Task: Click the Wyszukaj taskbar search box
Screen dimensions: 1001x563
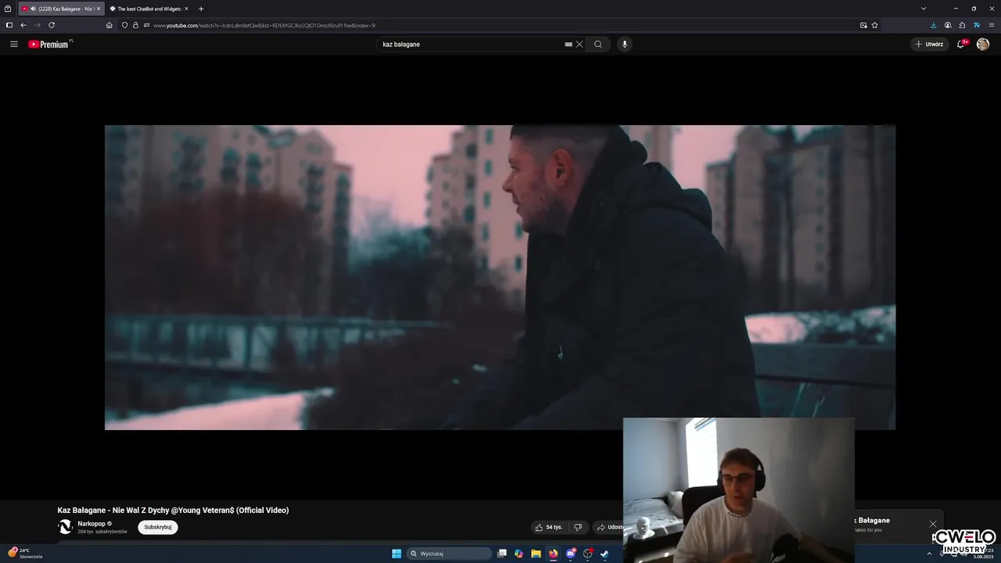Action: 450,554
